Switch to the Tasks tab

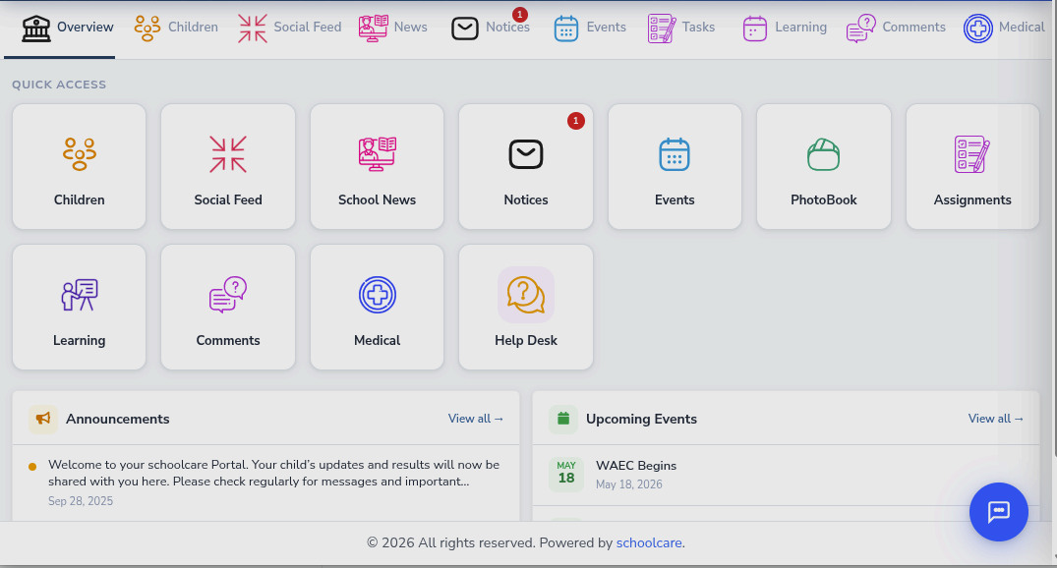click(x=681, y=28)
